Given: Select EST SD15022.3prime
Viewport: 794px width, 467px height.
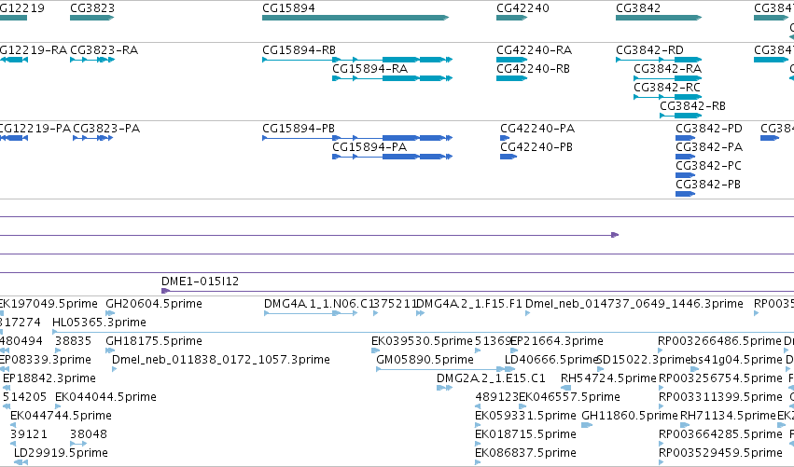Looking at the screenshot, I should pos(644,360).
